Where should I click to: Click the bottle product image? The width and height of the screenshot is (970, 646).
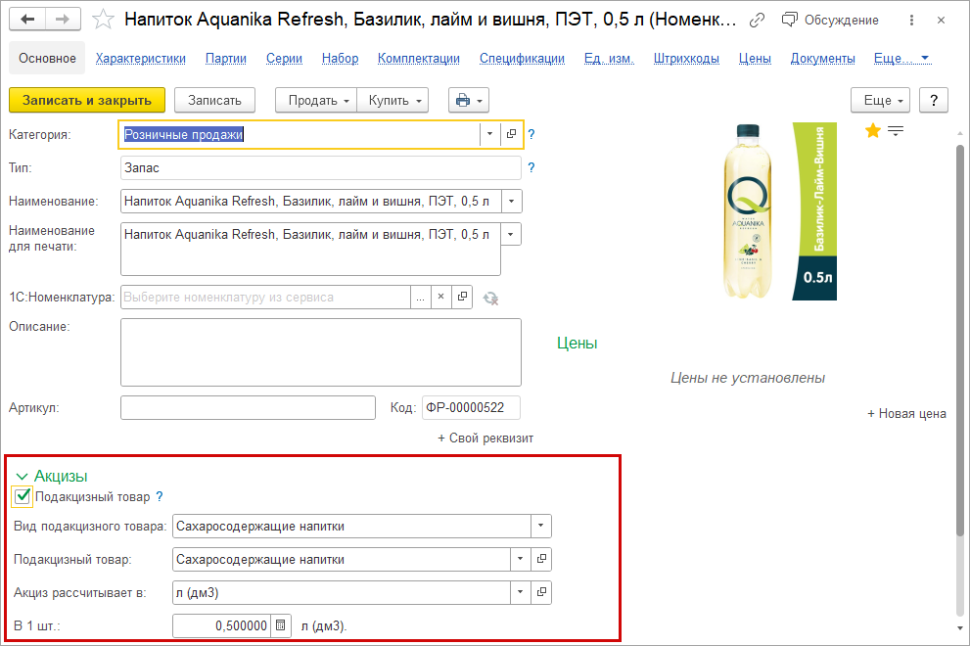pos(779,211)
